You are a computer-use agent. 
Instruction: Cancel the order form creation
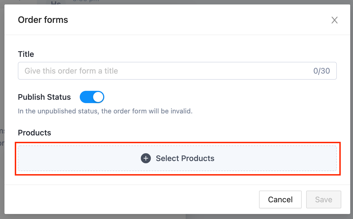coord(280,199)
